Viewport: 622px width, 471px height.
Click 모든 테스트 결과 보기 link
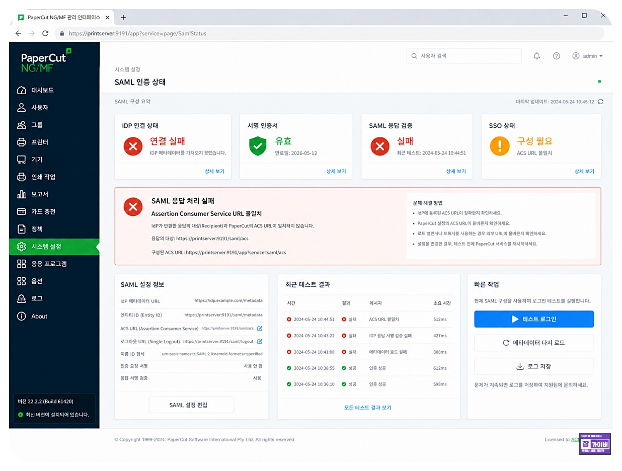click(x=367, y=408)
